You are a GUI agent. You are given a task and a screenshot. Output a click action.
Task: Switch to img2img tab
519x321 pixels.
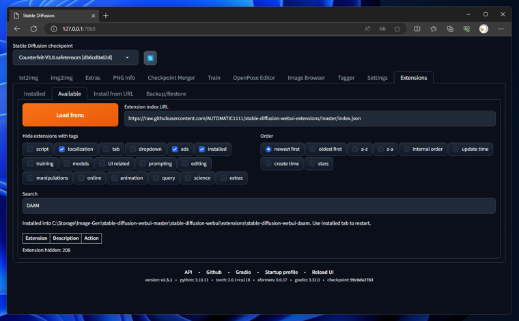[61, 78]
